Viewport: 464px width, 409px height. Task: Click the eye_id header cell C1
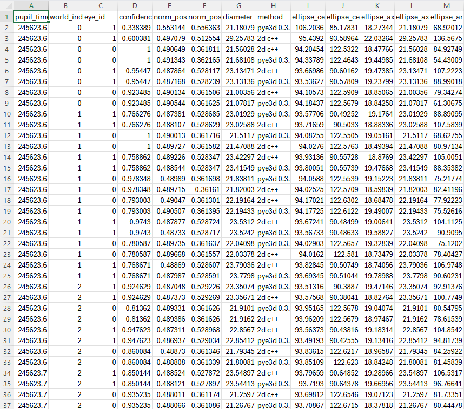[100, 17]
